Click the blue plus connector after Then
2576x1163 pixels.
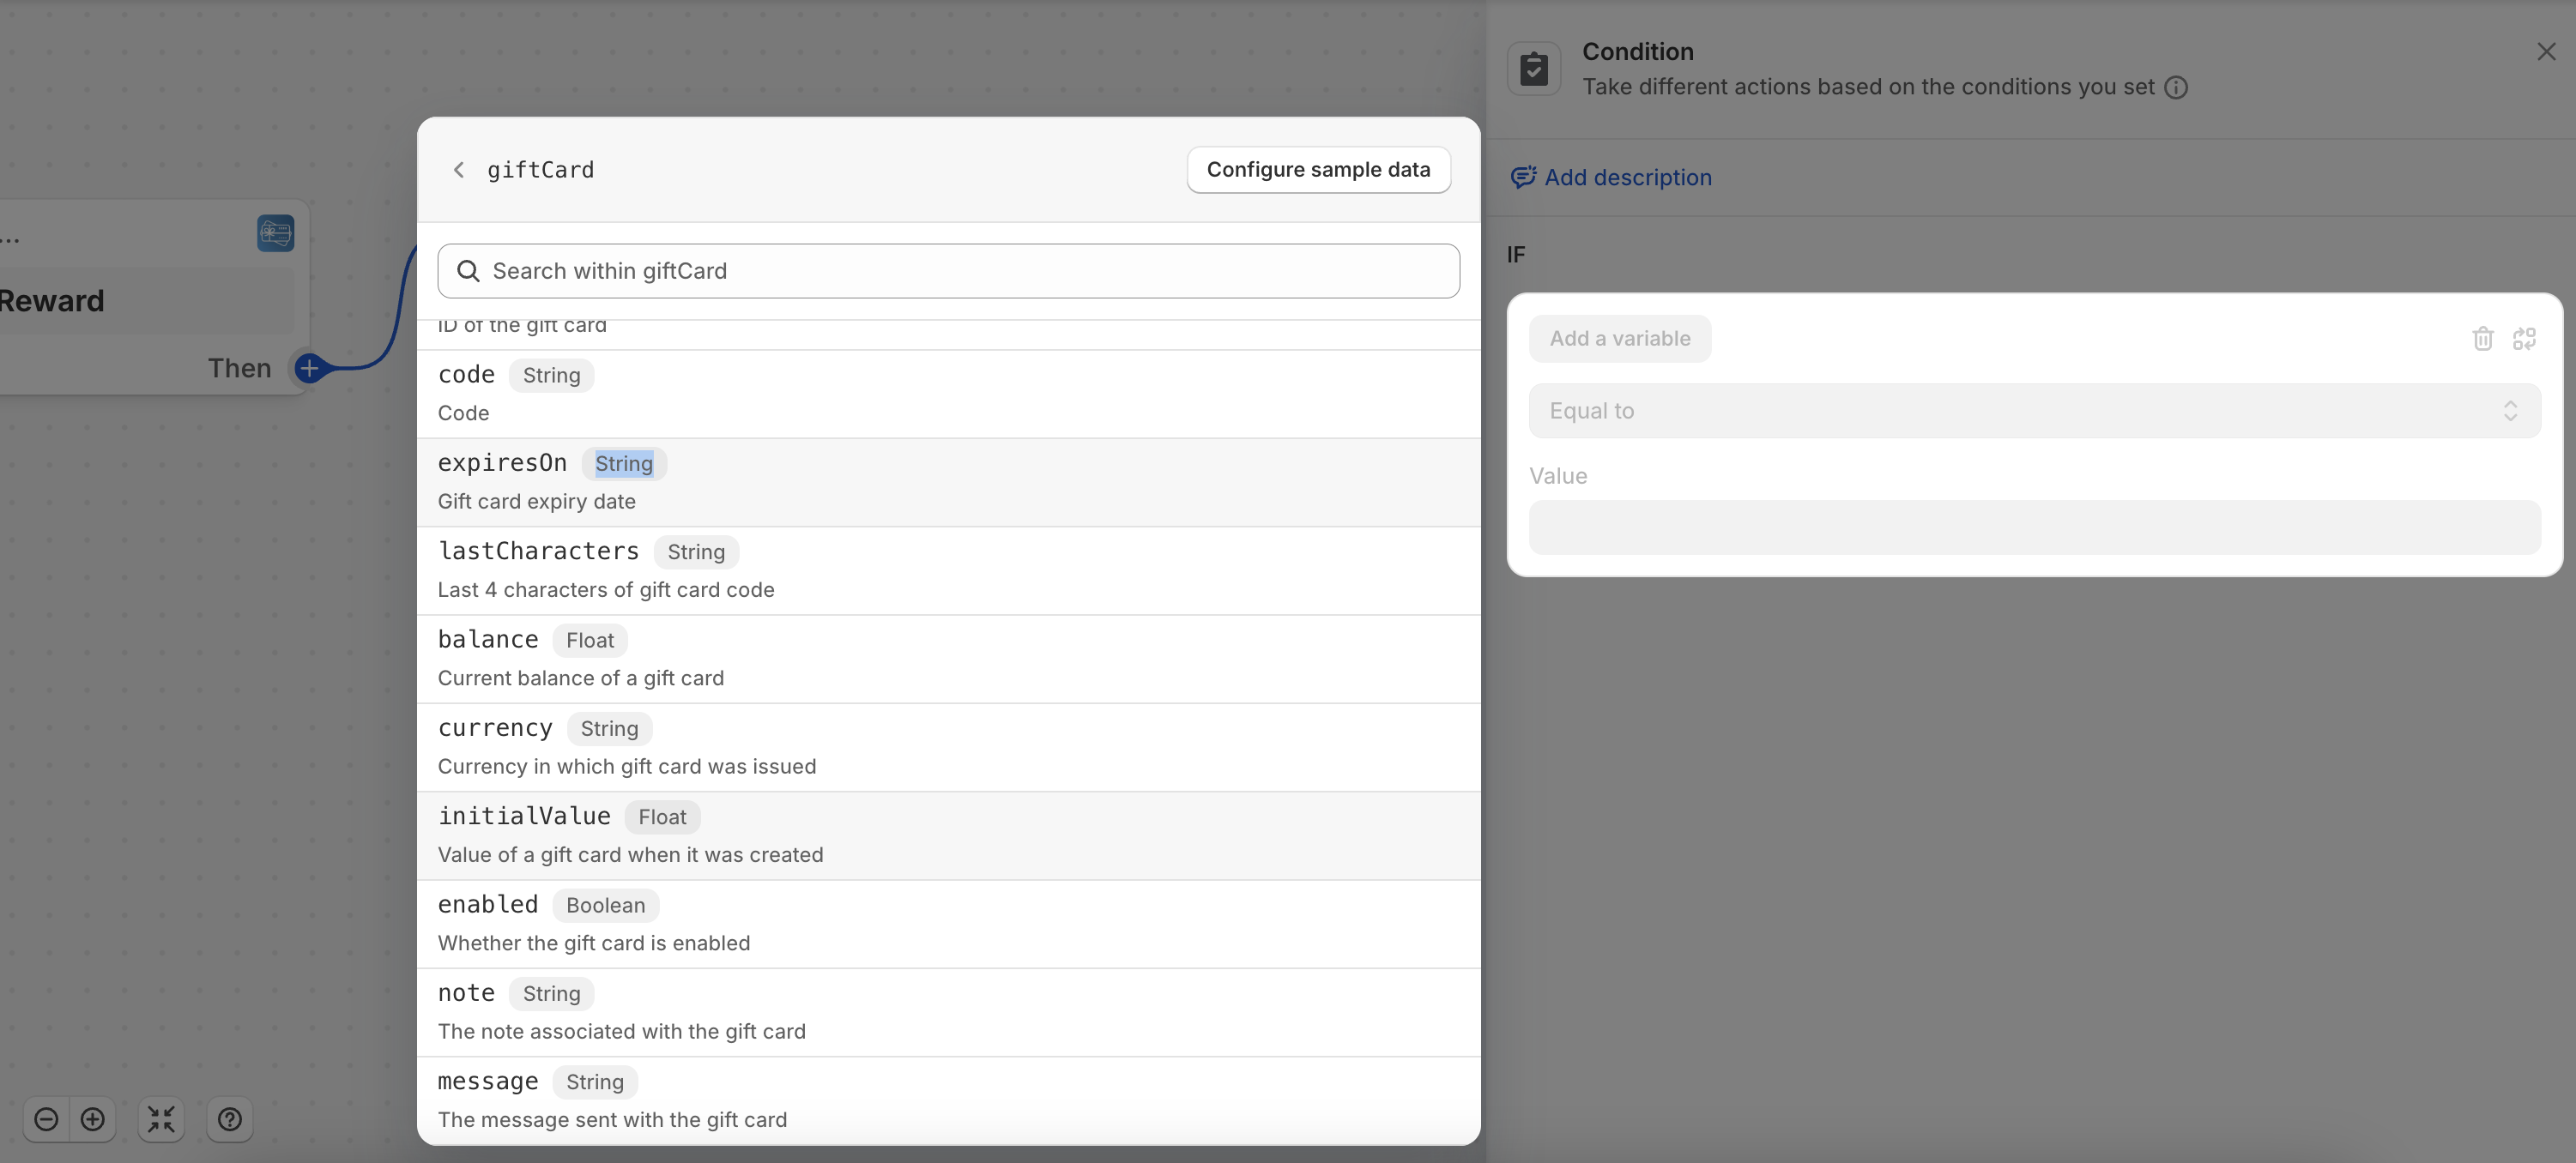point(310,368)
